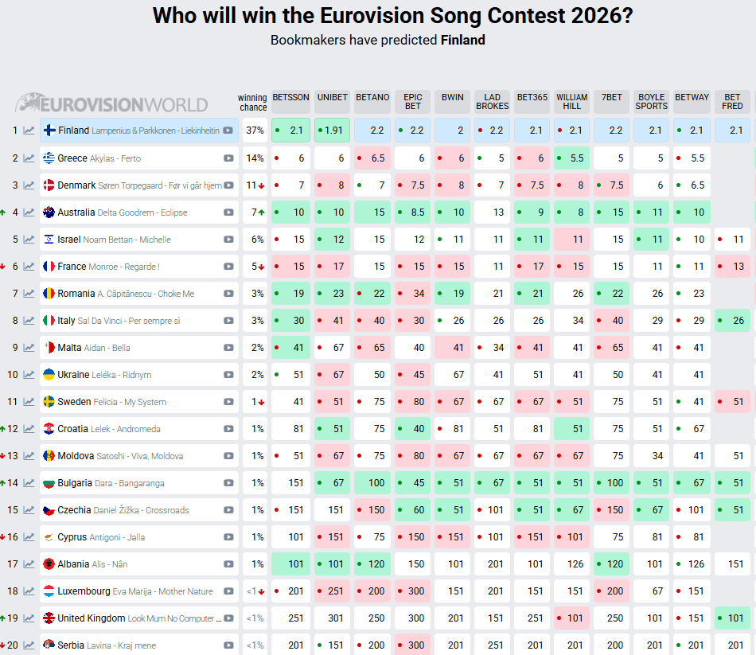Select the BETFRED column header
Screen dimensions: 756x655
click(x=732, y=102)
